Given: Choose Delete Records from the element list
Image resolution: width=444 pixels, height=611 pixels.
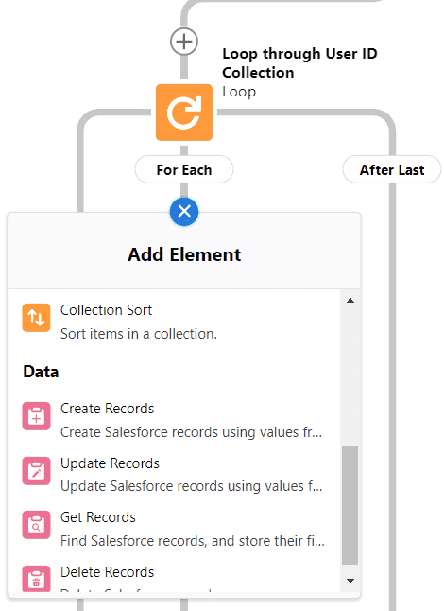Looking at the screenshot, I should (174, 578).
